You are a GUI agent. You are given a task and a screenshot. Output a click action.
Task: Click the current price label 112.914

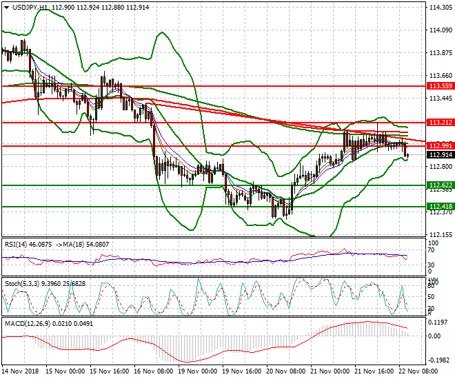[441, 155]
